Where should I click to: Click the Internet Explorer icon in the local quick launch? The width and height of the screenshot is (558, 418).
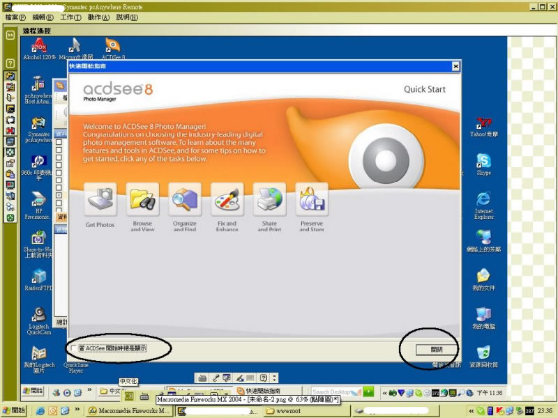(40, 411)
